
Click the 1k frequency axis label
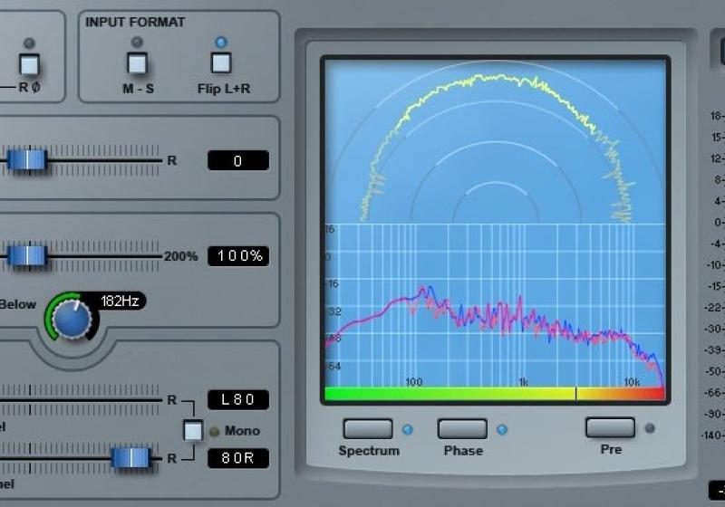pyautogui.click(x=523, y=382)
